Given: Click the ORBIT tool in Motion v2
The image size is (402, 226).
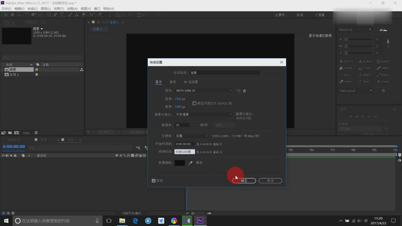Looking at the screenshot, I should 365,75.
